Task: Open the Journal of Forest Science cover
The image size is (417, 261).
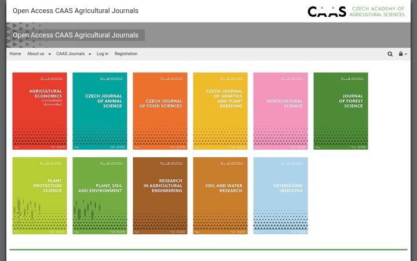Action: coord(341,111)
